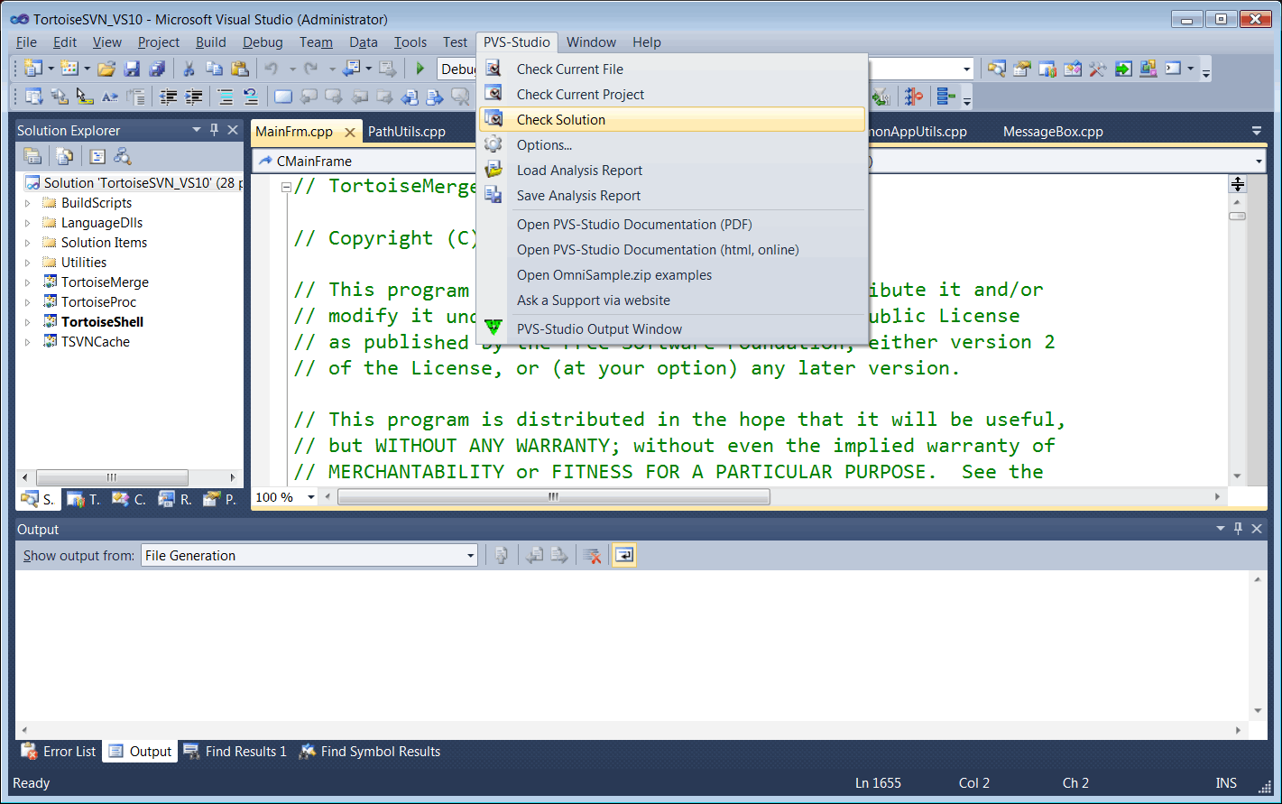Open the Solution Explorer window position dropdown
This screenshot has width=1282, height=804.
coord(196,130)
